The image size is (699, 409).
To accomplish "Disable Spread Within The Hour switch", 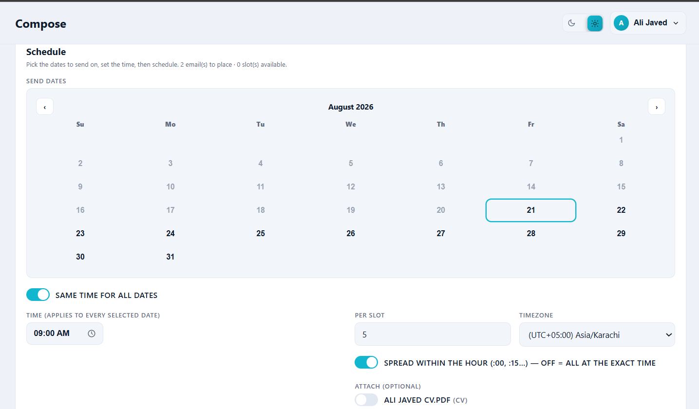I will [x=366, y=362].
